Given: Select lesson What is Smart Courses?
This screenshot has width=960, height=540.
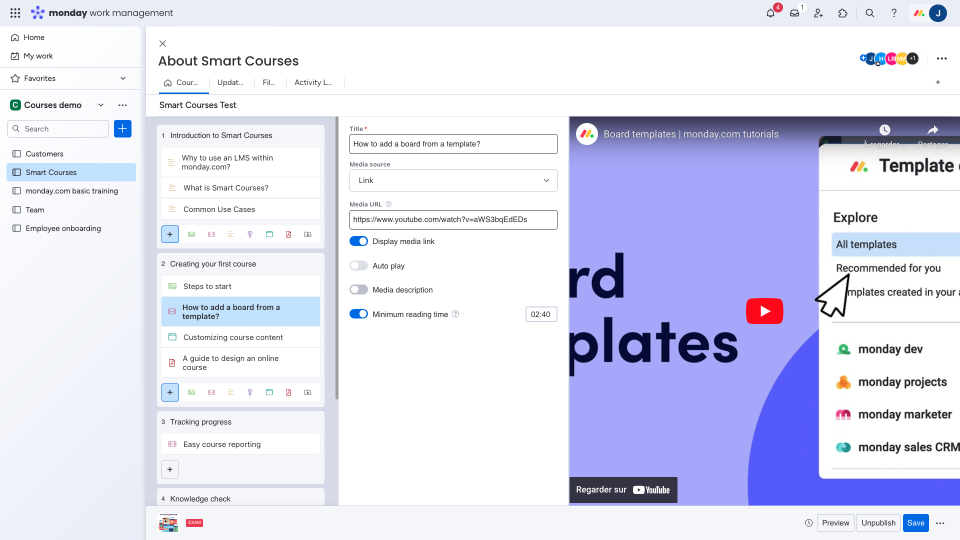Looking at the screenshot, I should (240, 188).
